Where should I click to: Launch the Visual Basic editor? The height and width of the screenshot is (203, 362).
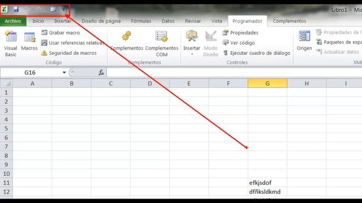tap(11, 43)
